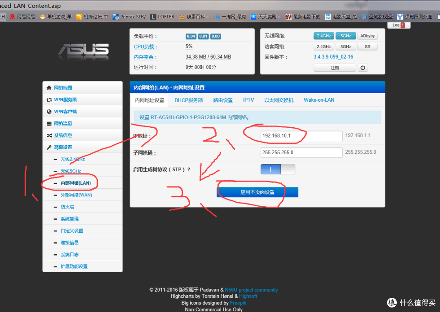Screen dimensions: 440x312
Task: Open the CPU负载 link
Action: point(145,47)
